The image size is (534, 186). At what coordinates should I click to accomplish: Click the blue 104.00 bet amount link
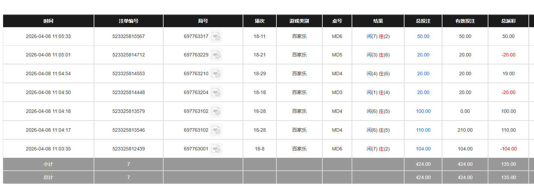[x=423, y=149]
